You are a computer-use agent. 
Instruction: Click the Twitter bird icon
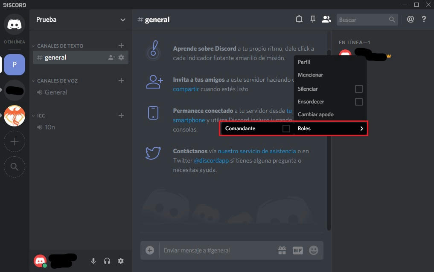coord(153,153)
